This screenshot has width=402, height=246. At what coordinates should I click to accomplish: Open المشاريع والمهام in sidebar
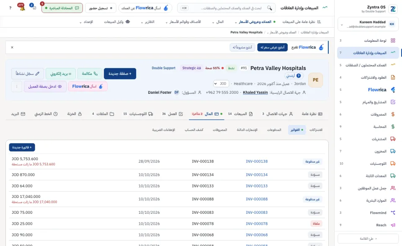368,102
